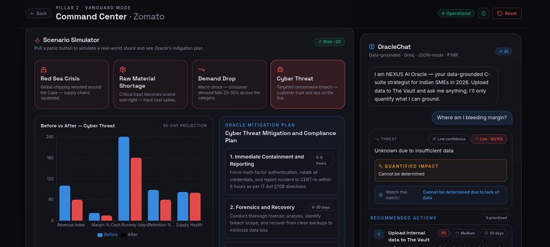Click the Operational status badge
Image resolution: width=550 pixels, height=247 pixels.
[x=456, y=14]
